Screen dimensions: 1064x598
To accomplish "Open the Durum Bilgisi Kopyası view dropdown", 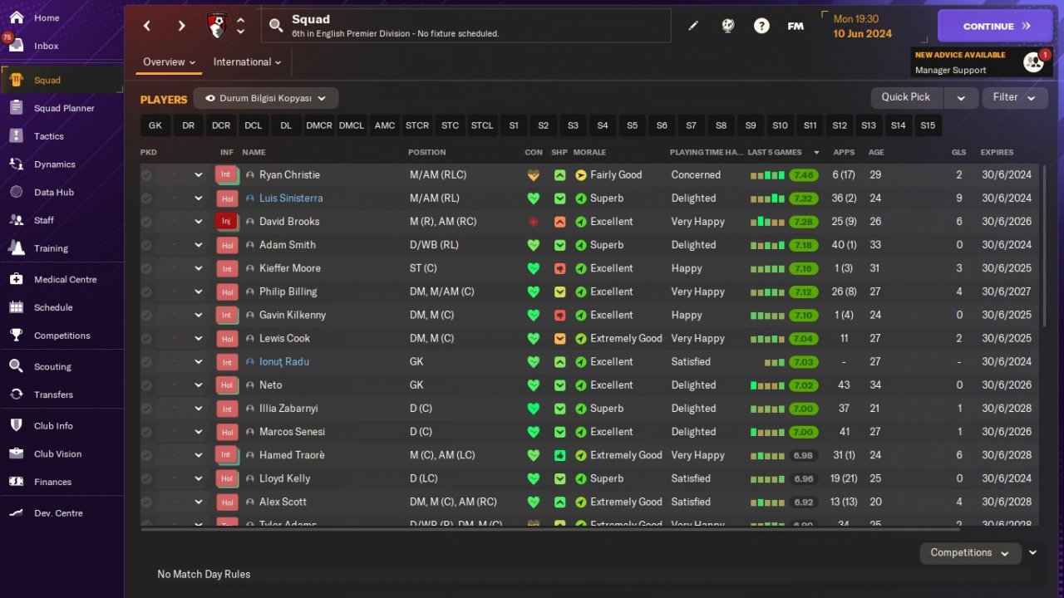I will pyautogui.click(x=266, y=98).
